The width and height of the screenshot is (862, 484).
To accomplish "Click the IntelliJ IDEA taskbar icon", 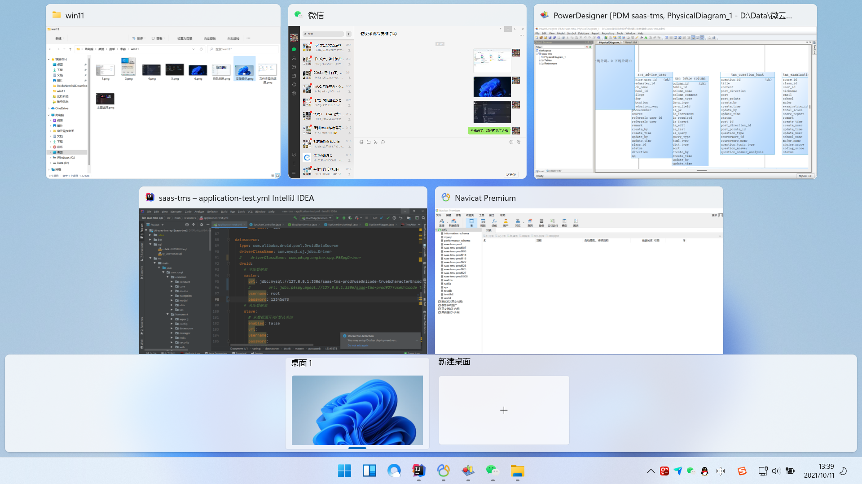I will click(x=419, y=471).
